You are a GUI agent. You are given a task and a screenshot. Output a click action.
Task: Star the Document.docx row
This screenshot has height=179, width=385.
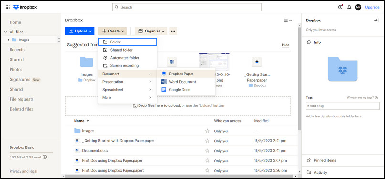(207, 150)
